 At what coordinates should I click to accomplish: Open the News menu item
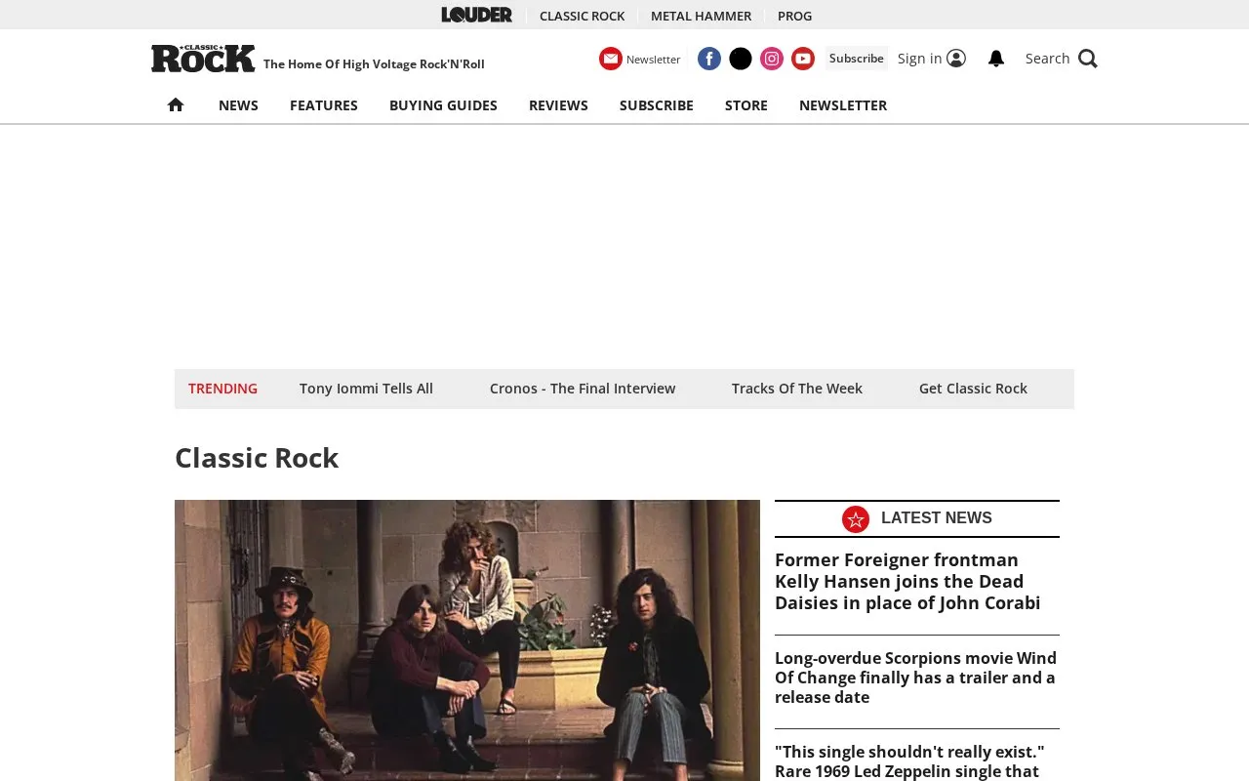click(x=238, y=105)
